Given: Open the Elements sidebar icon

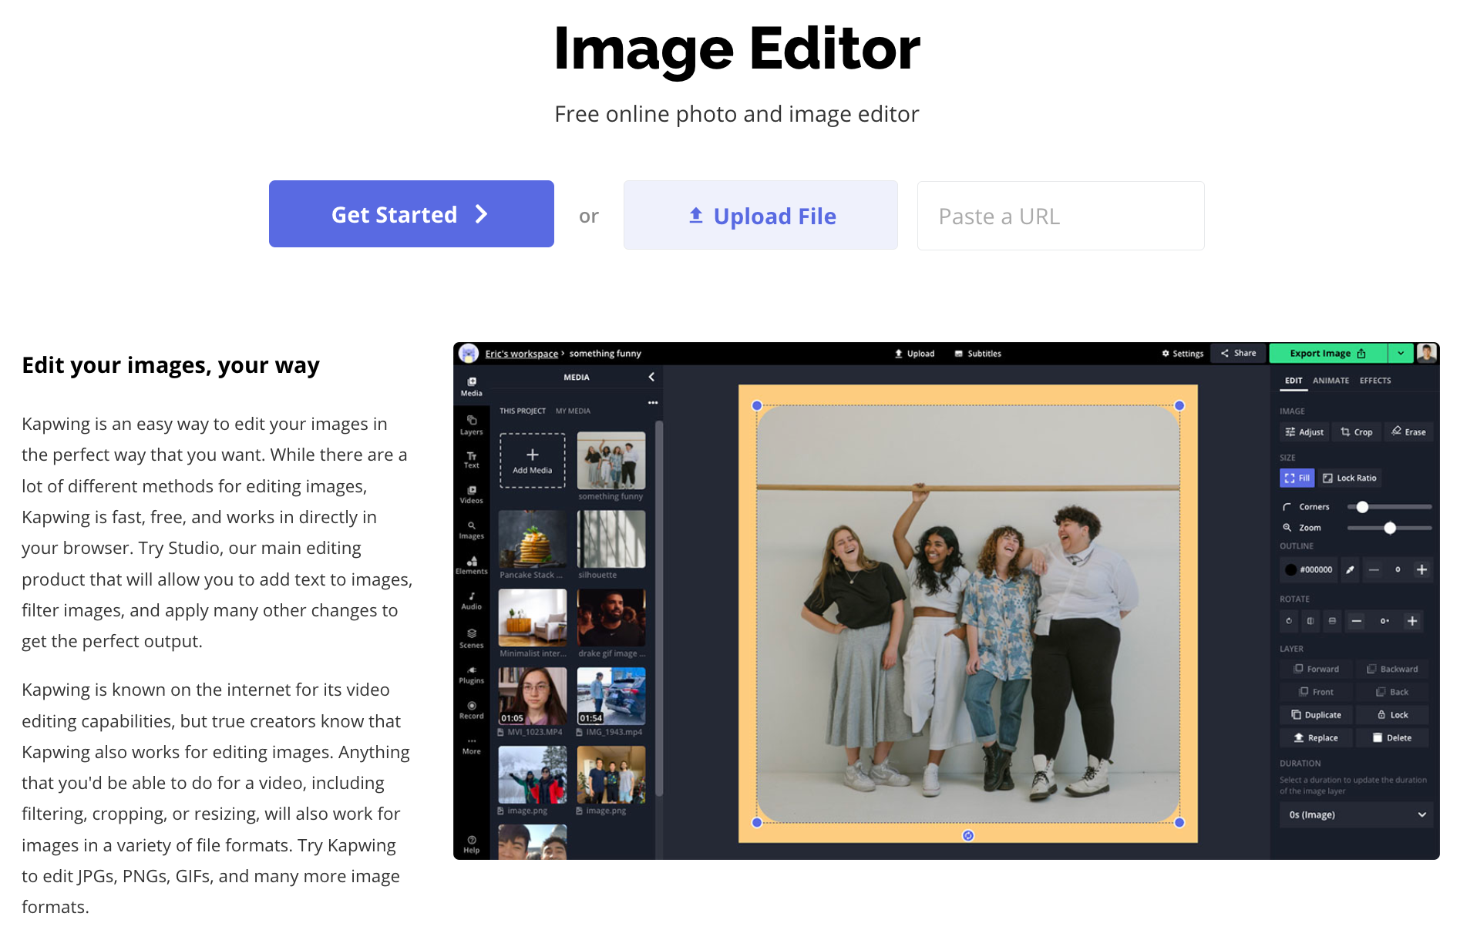Looking at the screenshot, I should pos(471,565).
